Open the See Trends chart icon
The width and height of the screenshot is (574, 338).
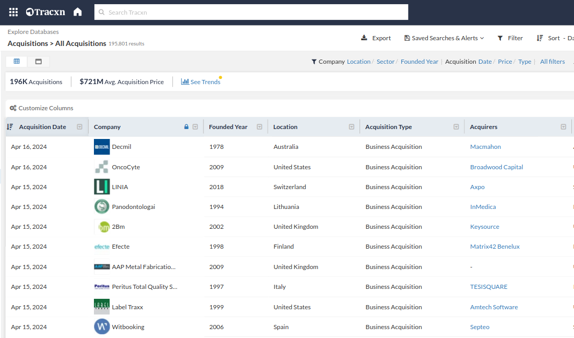(x=185, y=81)
